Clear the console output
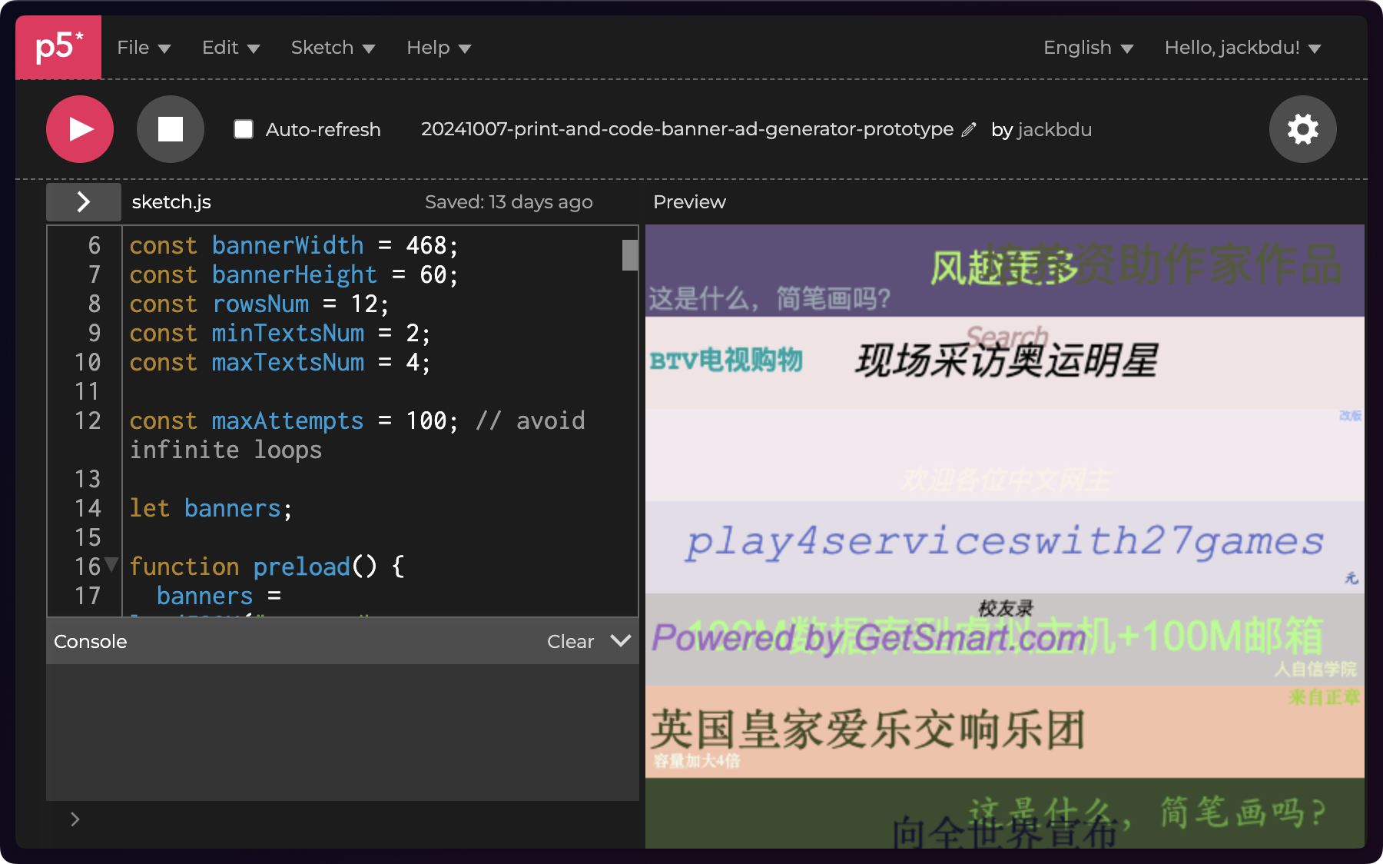 pyautogui.click(x=570, y=641)
